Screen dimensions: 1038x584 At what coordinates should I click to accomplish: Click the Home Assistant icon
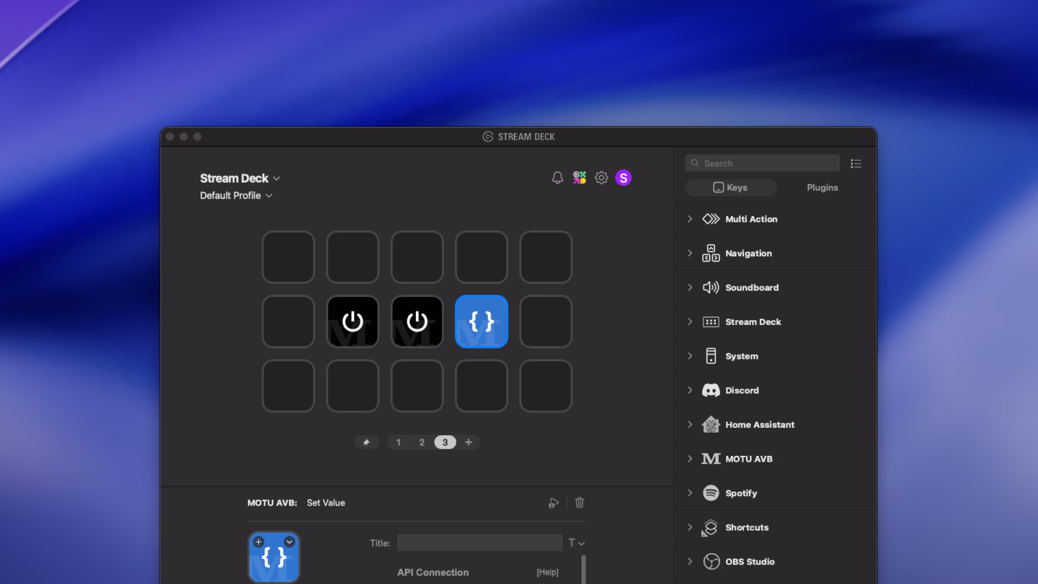coord(711,424)
